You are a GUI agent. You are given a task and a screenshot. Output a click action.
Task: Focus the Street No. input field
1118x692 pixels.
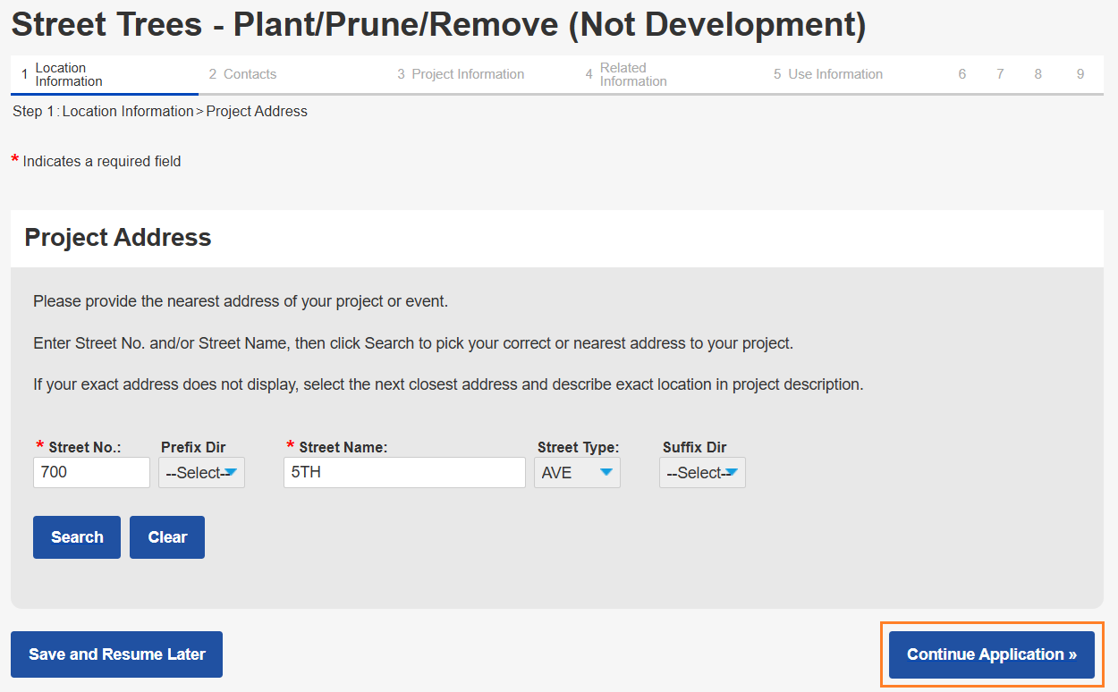[91, 473]
